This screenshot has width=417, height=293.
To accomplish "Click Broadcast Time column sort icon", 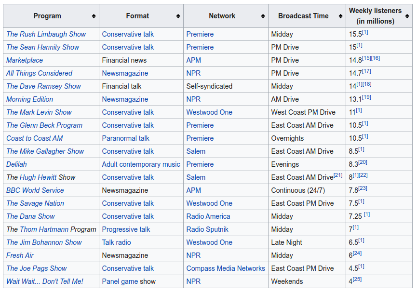I will pos(340,16).
